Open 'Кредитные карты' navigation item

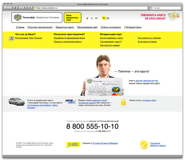click(65, 27)
